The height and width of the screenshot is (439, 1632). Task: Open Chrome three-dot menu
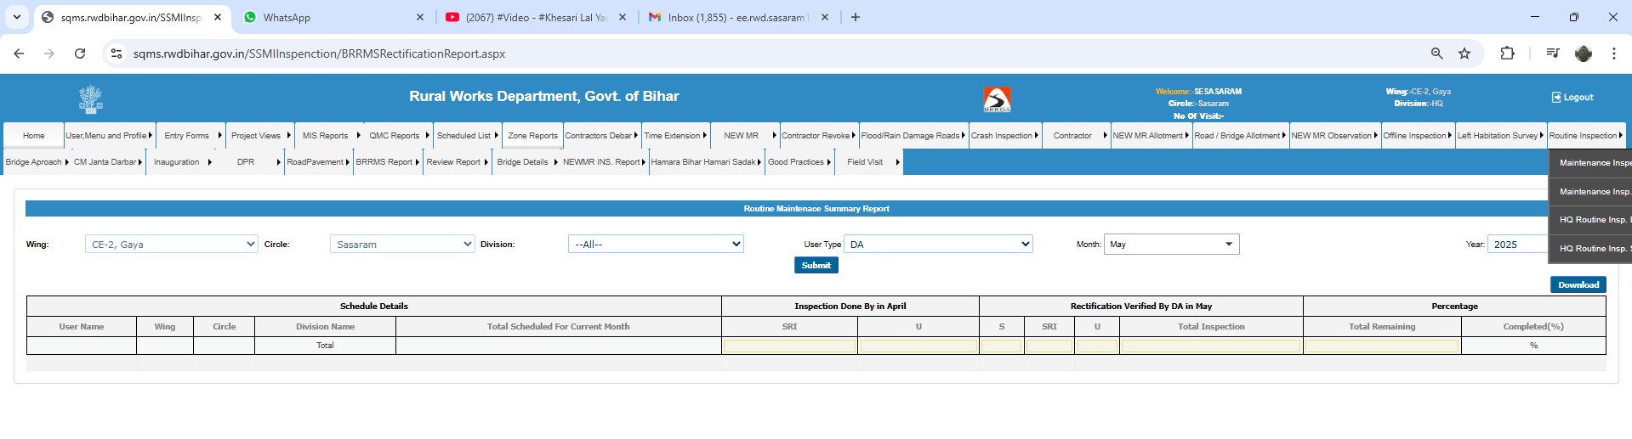click(x=1613, y=53)
